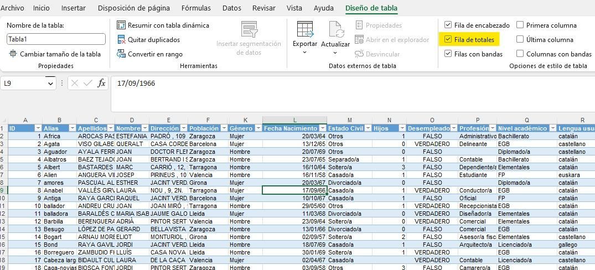This screenshot has width=595, height=270.
Task: Click the Actualizar refresh icon
Action: tap(335, 29)
